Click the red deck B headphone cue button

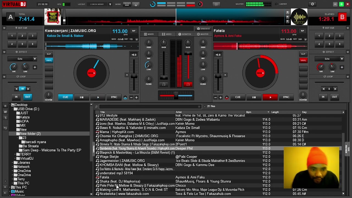(188, 84)
